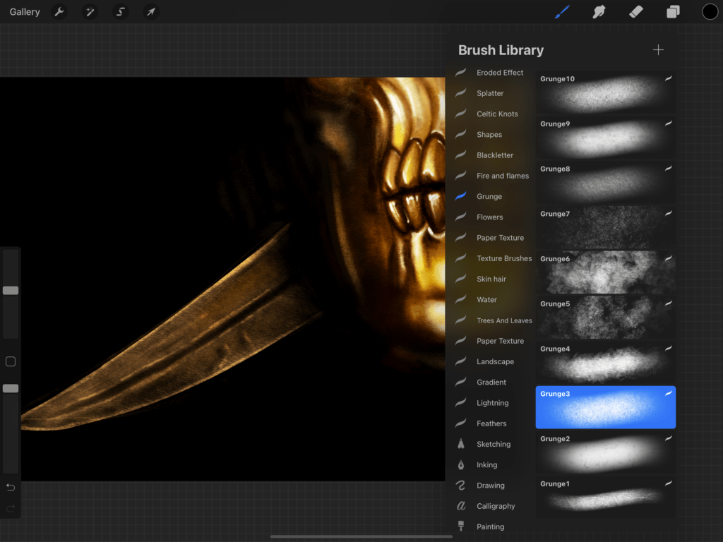Select the Eraser tool
Screen dimensions: 723x542
[x=635, y=12]
